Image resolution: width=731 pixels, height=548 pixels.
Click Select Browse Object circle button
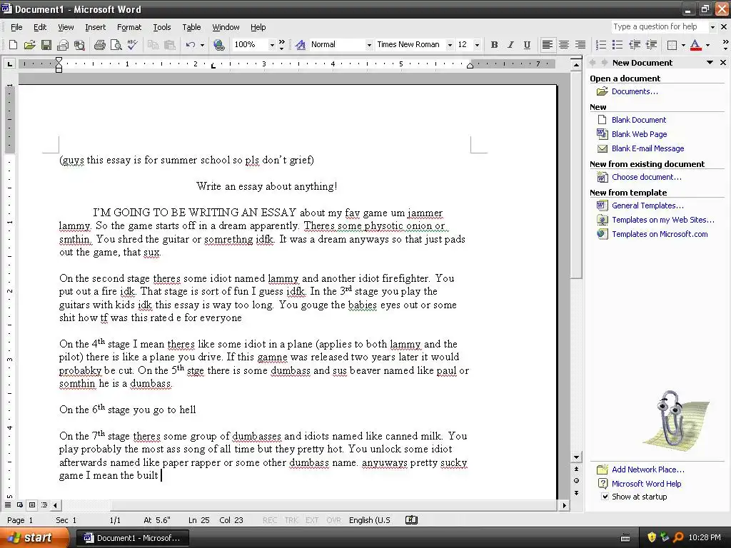577,481
